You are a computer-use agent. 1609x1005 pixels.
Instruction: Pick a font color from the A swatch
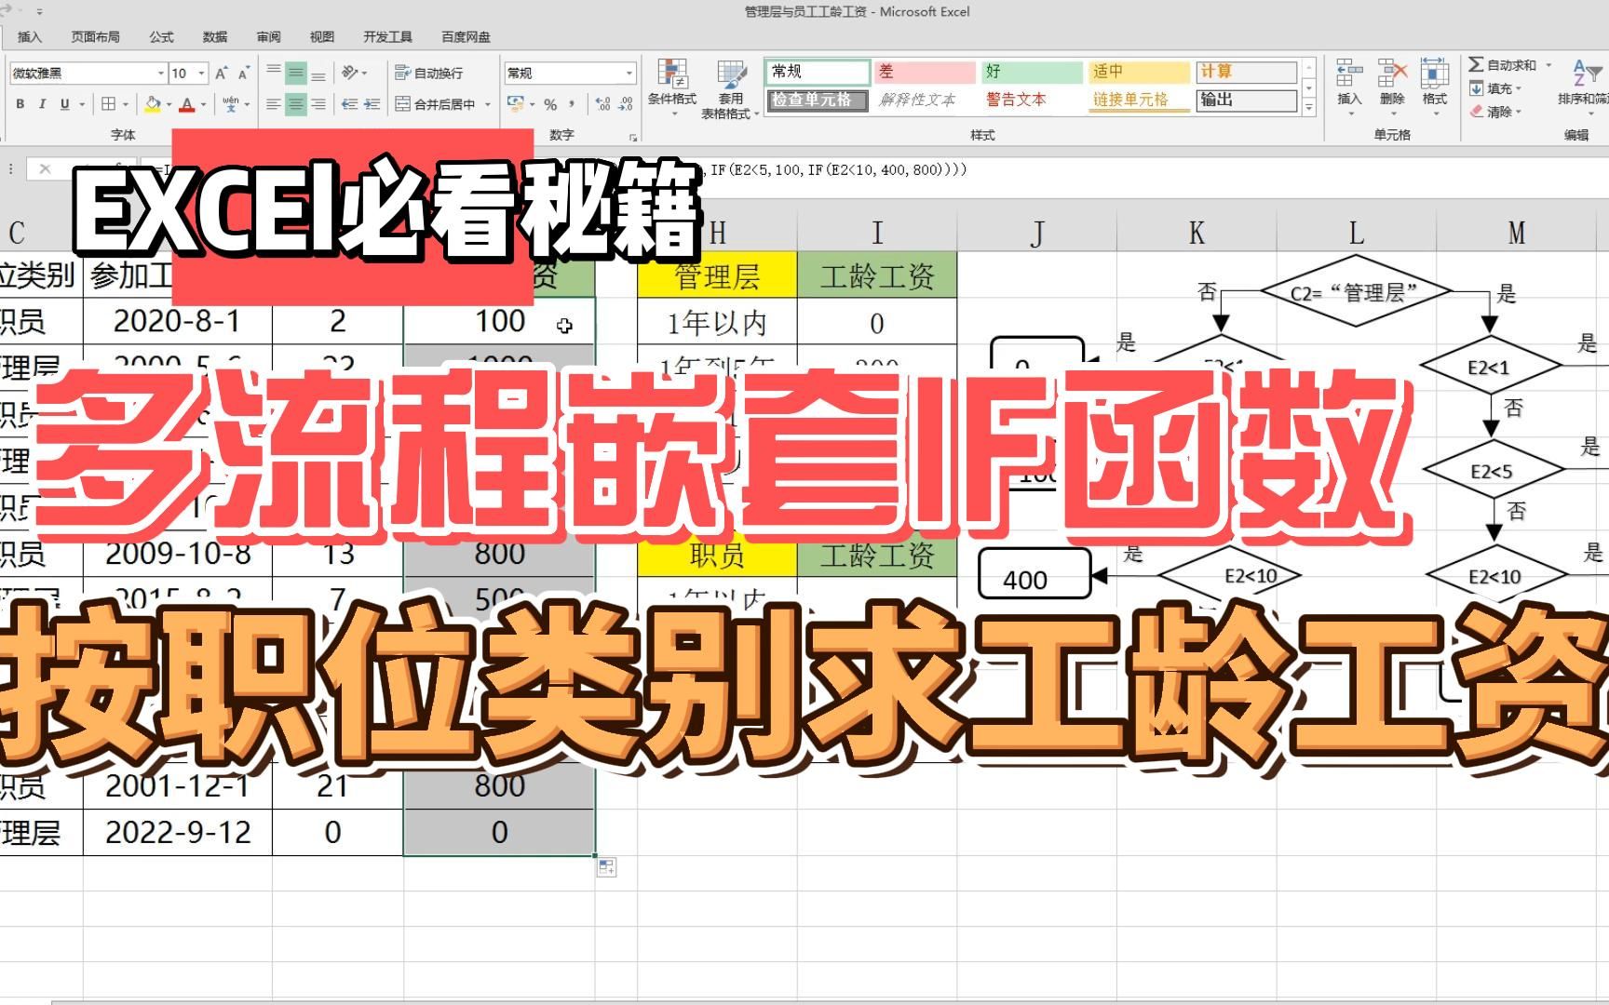pos(186,104)
